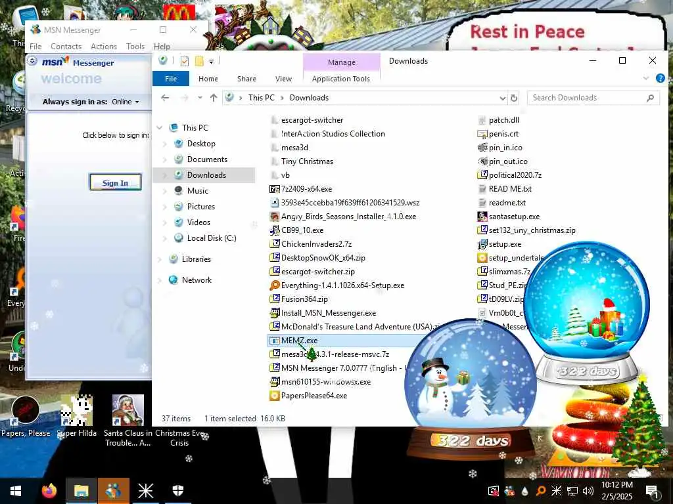673x504 pixels.
Task: Navigate back in File Explorer
Action: pos(165,98)
